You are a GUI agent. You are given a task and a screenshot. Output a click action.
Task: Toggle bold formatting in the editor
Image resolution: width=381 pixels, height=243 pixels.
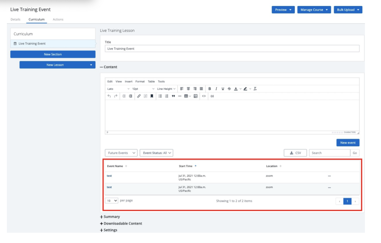click(x=210, y=89)
